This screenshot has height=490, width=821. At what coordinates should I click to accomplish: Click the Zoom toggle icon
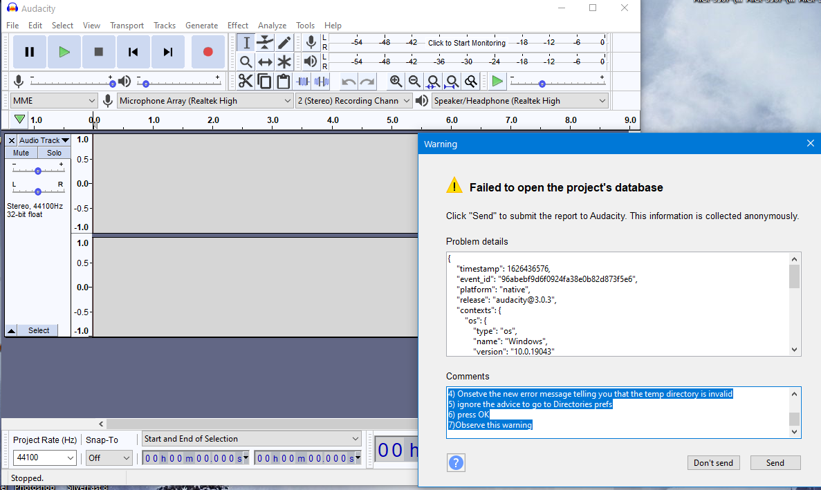point(471,81)
